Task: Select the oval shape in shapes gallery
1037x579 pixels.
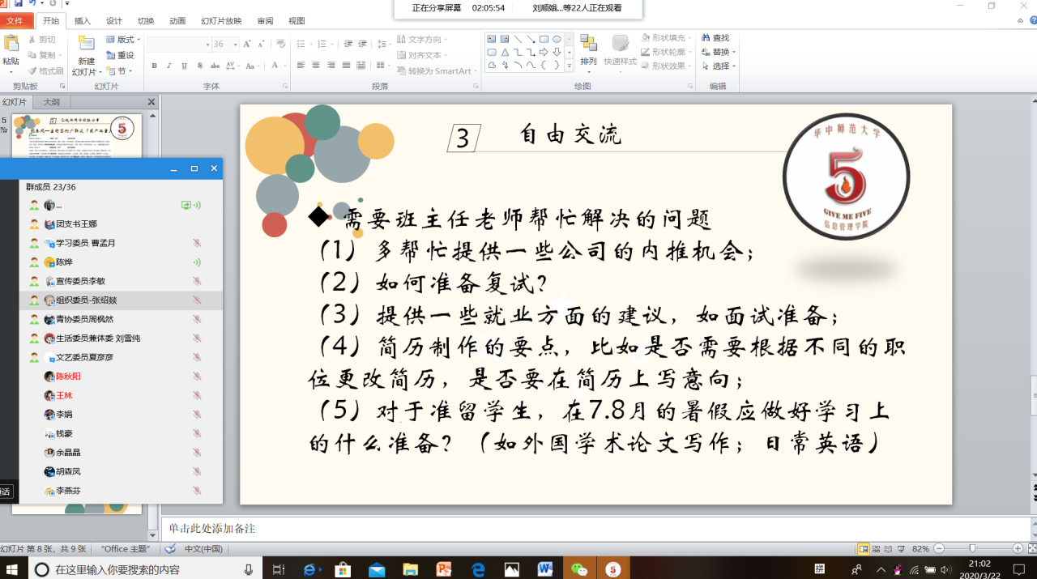Action: click(557, 39)
